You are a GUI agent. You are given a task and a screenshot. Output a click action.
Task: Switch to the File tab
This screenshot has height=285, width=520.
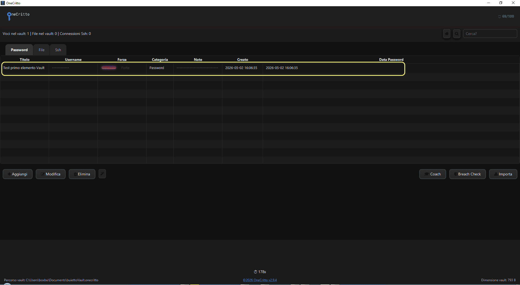click(x=41, y=50)
